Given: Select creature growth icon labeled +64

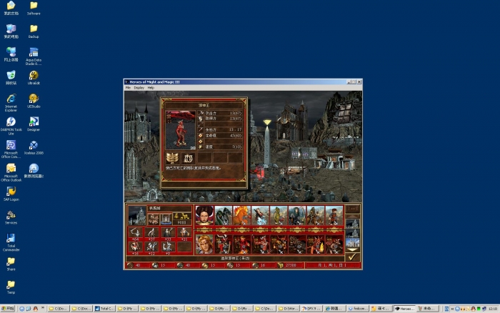Looking at the screenshot, I should click(135, 234).
